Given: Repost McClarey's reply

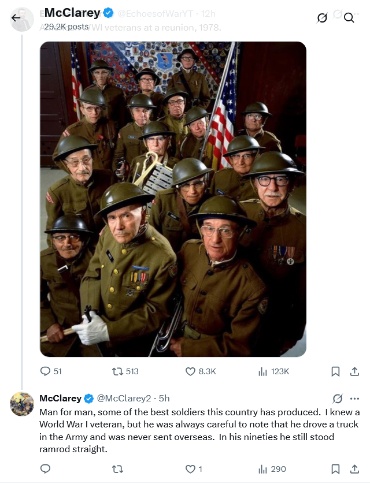Looking at the screenshot, I should (x=118, y=469).
